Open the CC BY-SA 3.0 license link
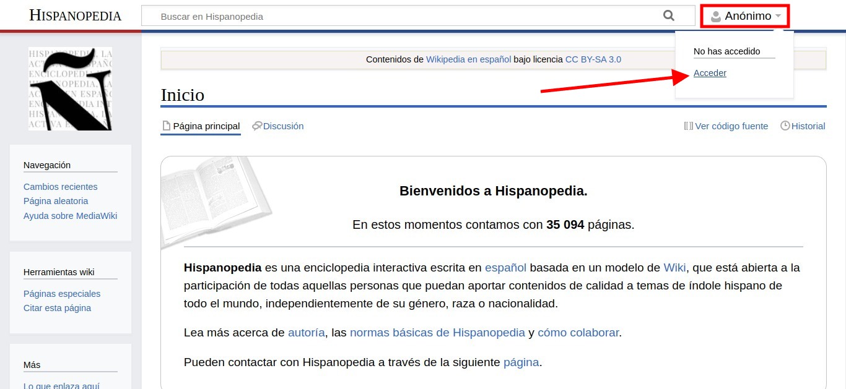Screen dimensions: 846x389 593,59
